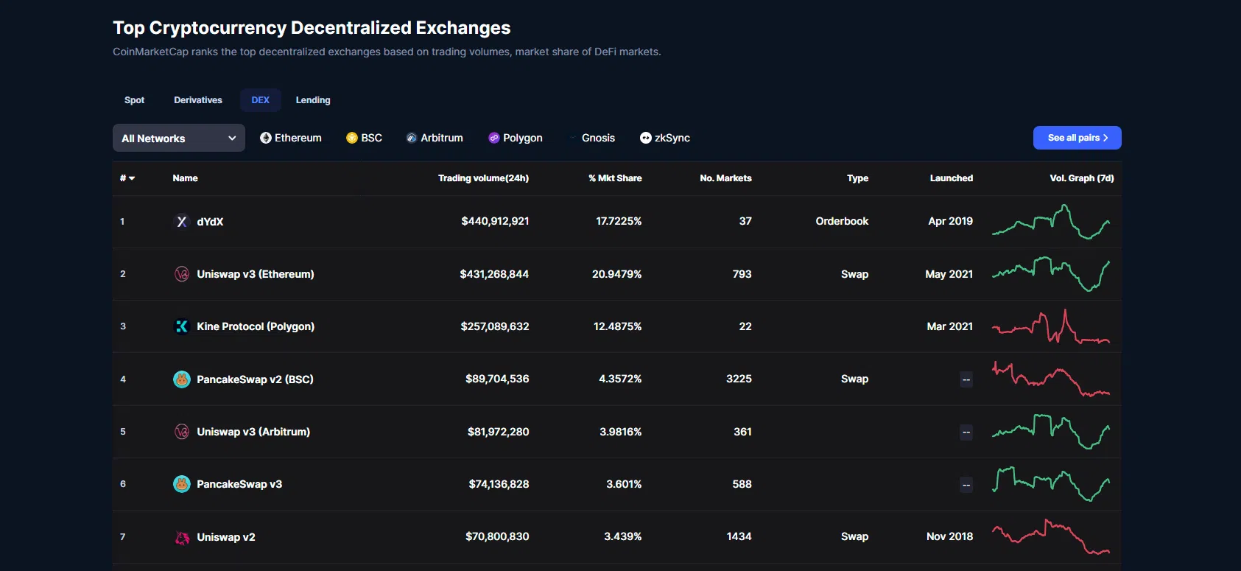Sort by the Name column header

(186, 178)
